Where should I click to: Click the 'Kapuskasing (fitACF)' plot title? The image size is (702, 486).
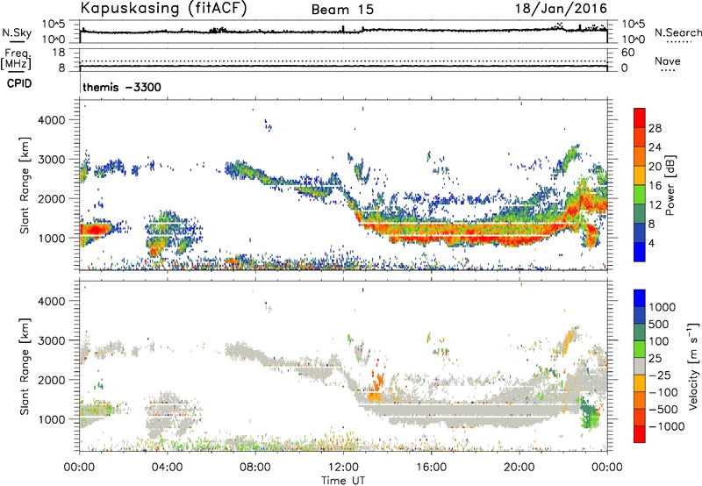[164, 8]
